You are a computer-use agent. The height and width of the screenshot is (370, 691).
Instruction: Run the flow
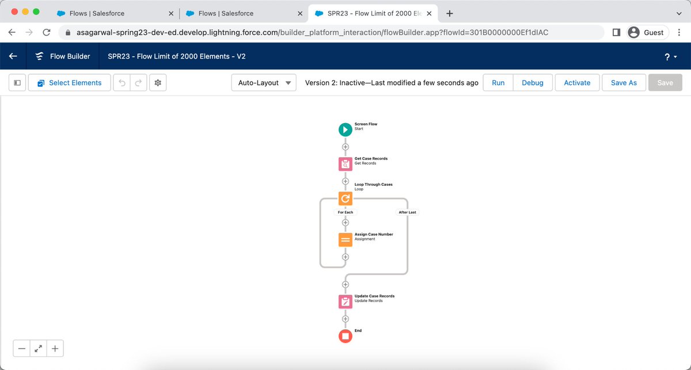[x=498, y=83]
